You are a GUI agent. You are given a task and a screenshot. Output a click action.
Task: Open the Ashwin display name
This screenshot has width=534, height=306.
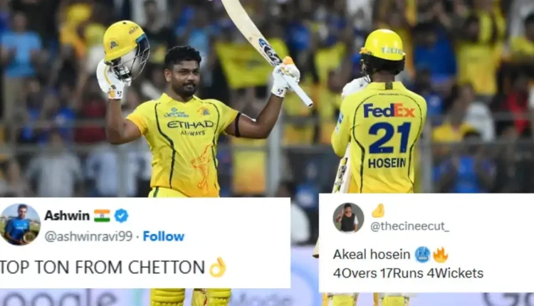[67, 216]
